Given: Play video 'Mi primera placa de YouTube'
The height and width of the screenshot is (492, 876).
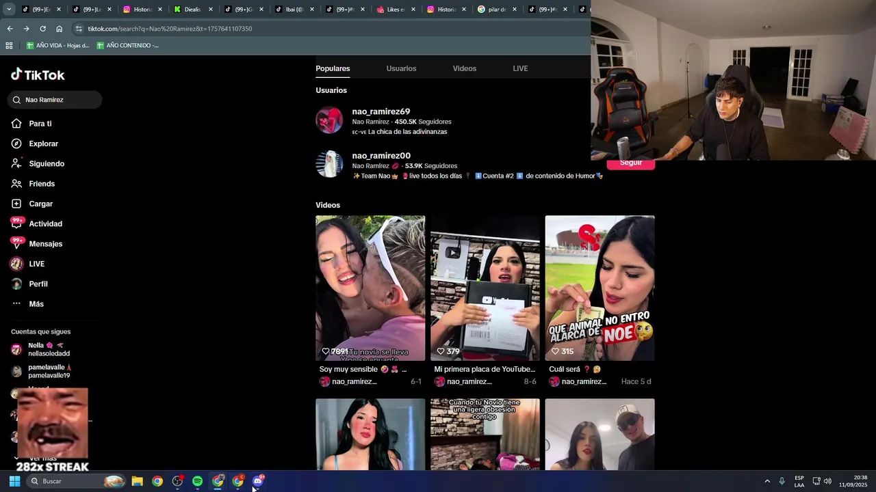Looking at the screenshot, I should pos(485,288).
